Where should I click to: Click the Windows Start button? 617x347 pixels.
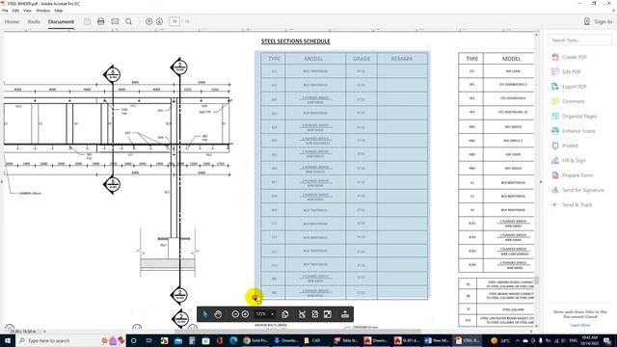8,340
